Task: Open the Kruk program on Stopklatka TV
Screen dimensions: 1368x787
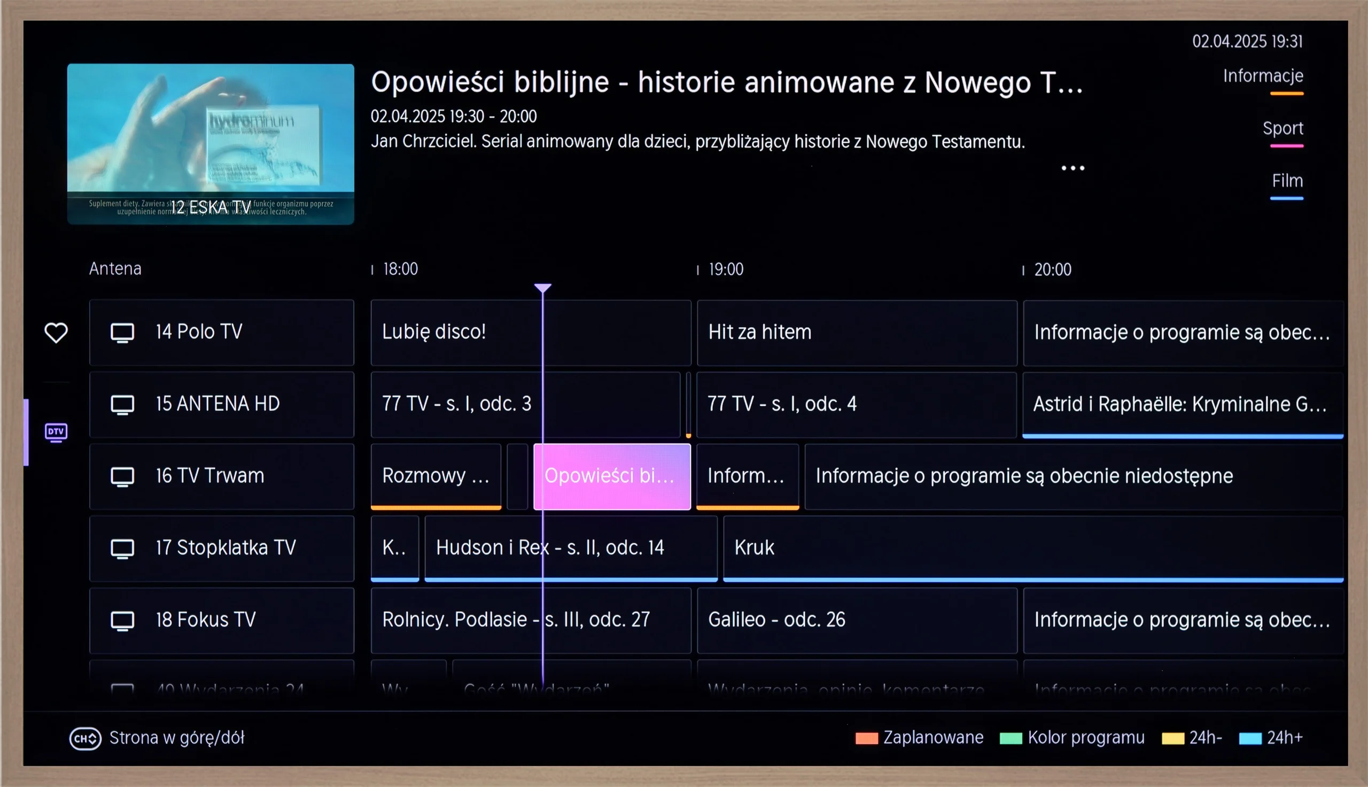Action: pyautogui.click(x=1033, y=548)
